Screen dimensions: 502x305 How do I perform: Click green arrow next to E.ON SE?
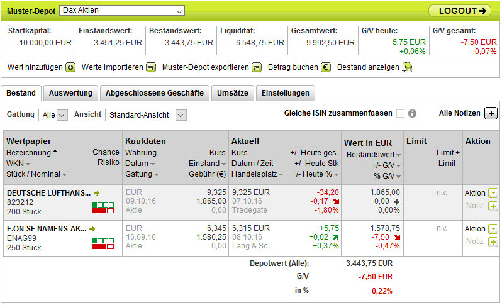92,229
